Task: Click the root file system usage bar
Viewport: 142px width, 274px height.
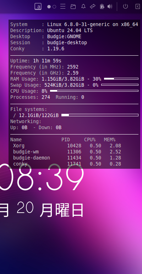Action: pyautogui.click(x=100, y=115)
